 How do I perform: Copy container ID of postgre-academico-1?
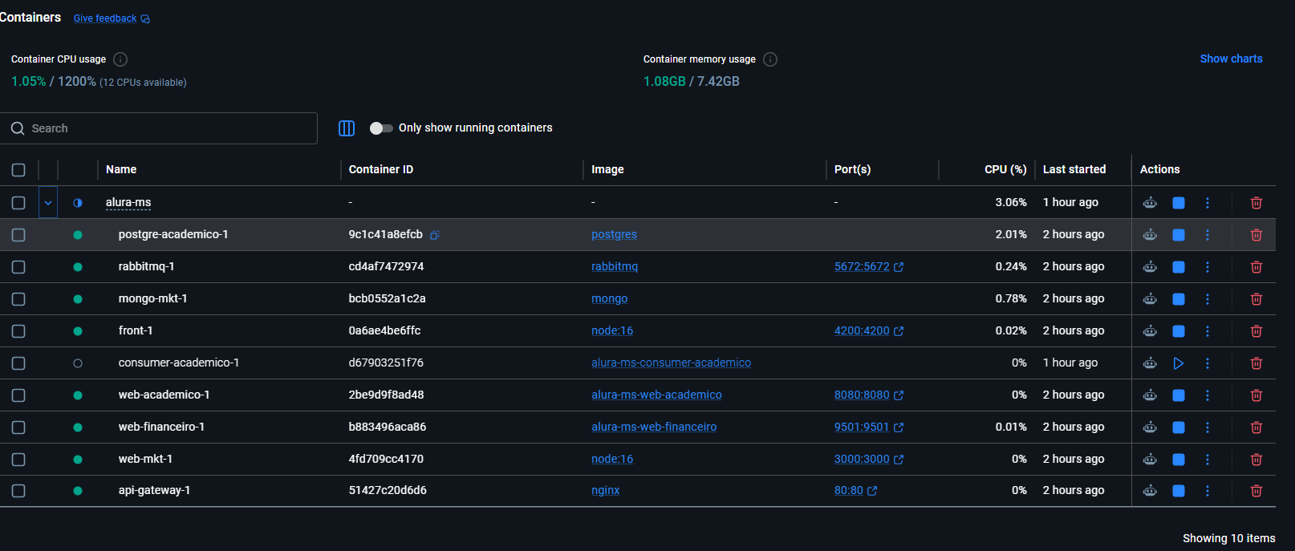pos(435,235)
